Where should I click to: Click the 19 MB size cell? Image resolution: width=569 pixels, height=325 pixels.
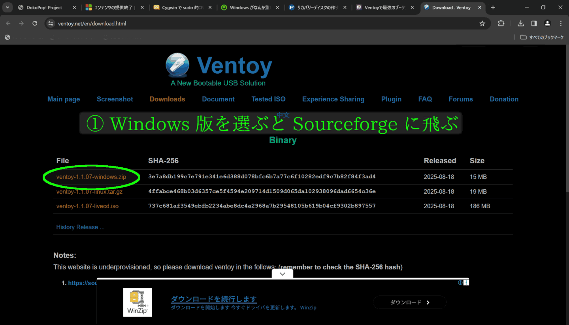click(x=478, y=191)
